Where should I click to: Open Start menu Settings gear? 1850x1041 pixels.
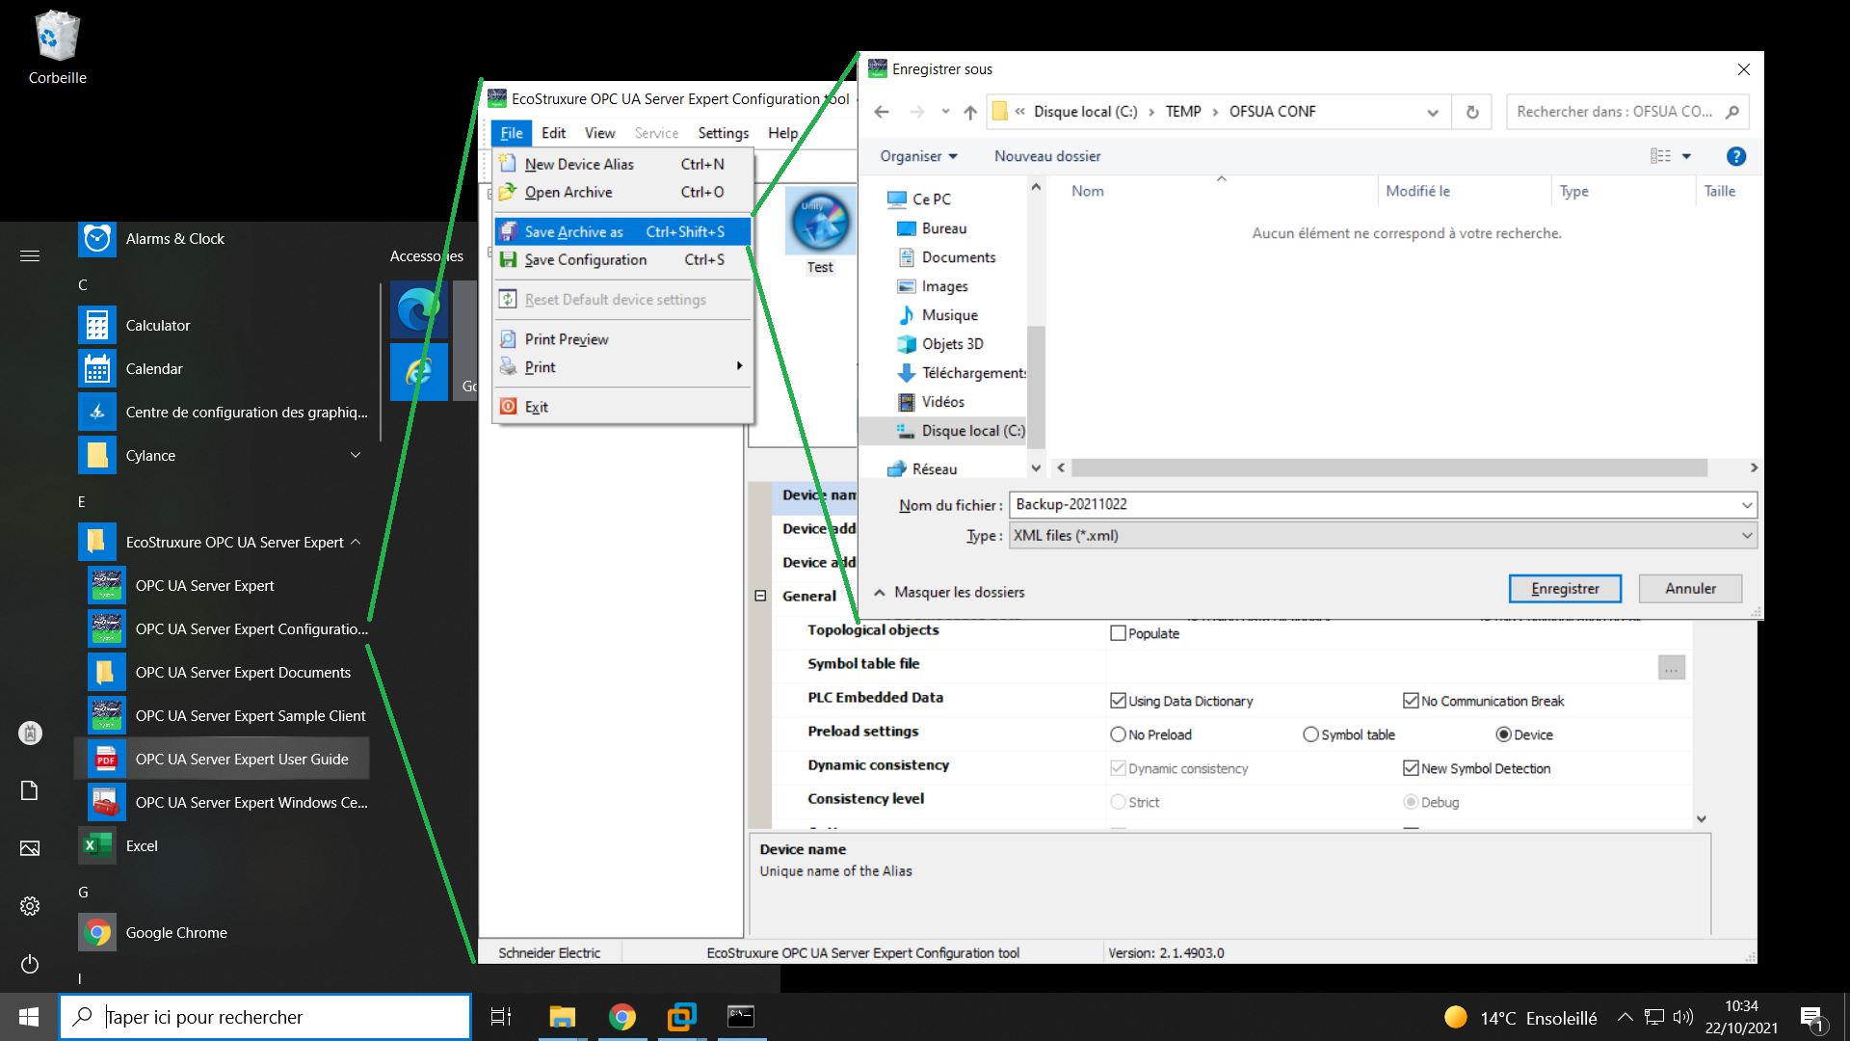(30, 906)
